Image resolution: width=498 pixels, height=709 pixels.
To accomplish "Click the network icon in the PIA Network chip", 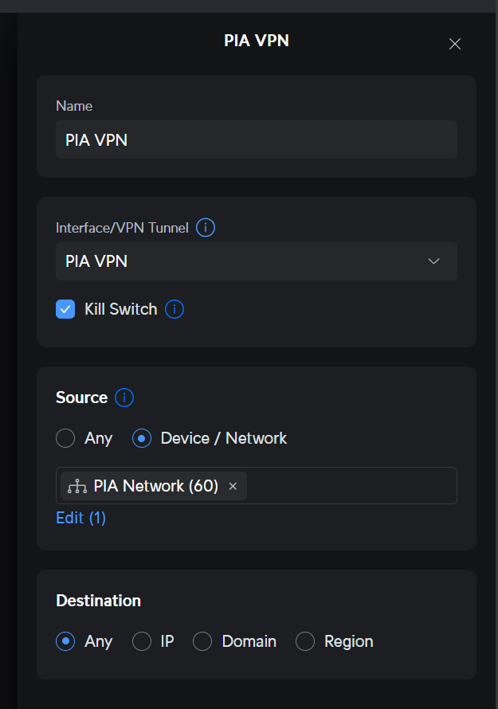I will 77,486.
